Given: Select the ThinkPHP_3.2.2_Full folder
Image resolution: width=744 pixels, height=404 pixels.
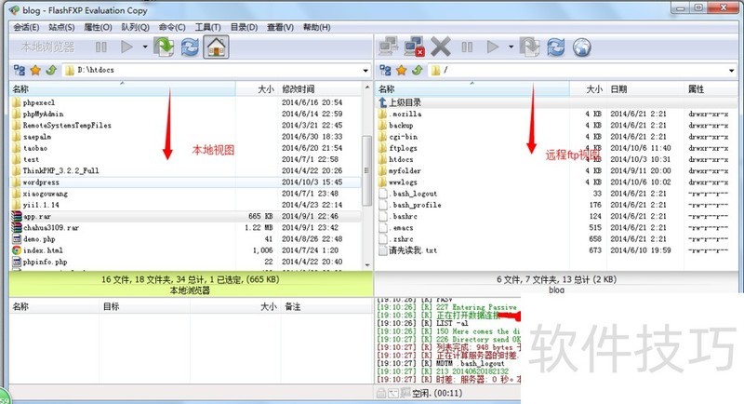Looking at the screenshot, I should click(x=60, y=171).
